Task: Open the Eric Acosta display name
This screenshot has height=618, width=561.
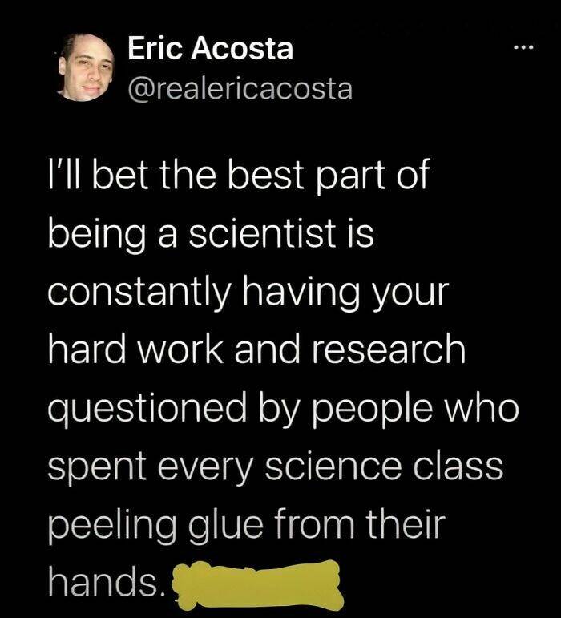Action: 211,50
